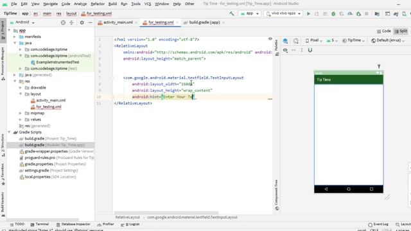
Task: Select ExampleInstrumentedTest in project tree
Action: pos(55,62)
